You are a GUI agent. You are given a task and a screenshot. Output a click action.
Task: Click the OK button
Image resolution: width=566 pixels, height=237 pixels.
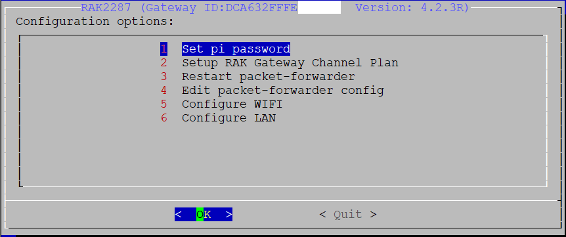click(x=204, y=214)
